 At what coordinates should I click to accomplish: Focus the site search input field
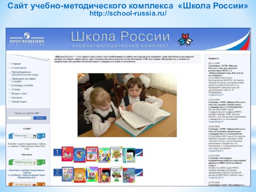tap(20, 118)
